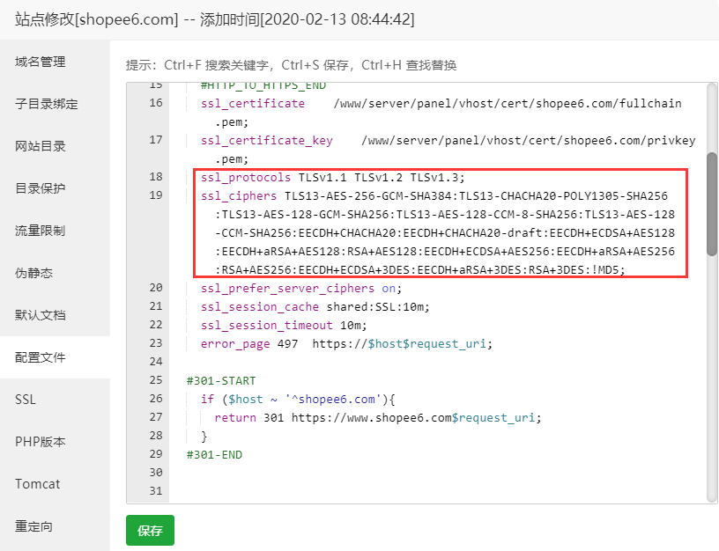The height and width of the screenshot is (551, 719).
Task: Click the #301-START comment
Action: pos(221,380)
